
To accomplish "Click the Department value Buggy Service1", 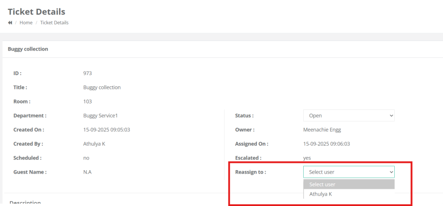I will (101, 116).
